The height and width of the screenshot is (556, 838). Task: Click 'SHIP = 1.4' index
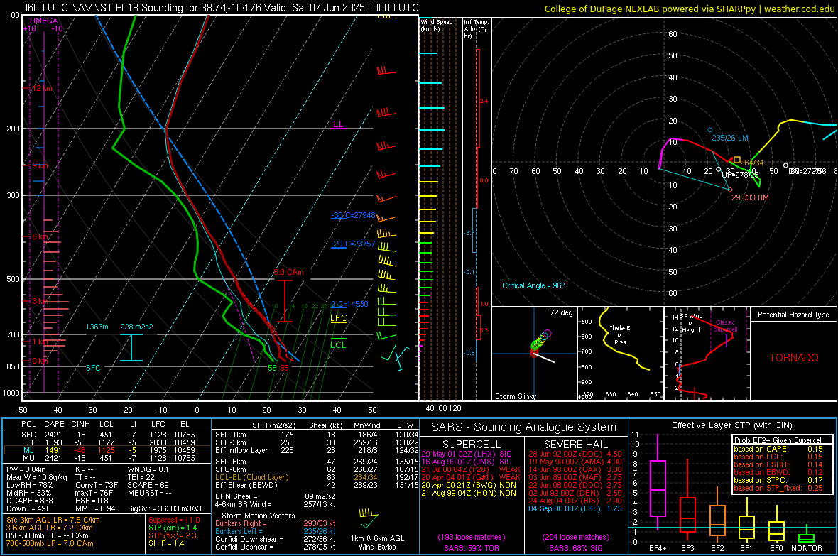tap(166, 543)
